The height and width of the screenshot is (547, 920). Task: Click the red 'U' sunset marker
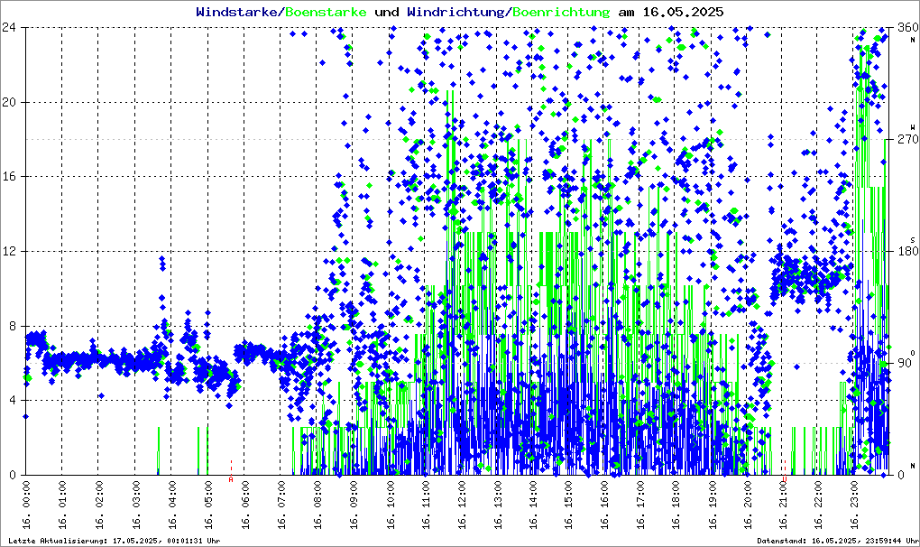785,479
